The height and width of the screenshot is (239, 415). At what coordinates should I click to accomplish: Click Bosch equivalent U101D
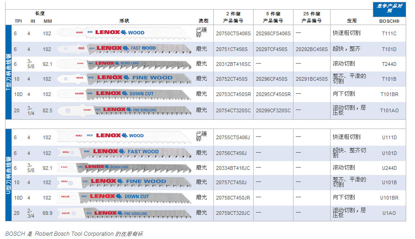389,153
